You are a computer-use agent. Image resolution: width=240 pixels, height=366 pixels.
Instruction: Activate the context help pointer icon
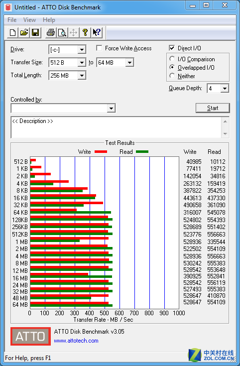[97, 32]
